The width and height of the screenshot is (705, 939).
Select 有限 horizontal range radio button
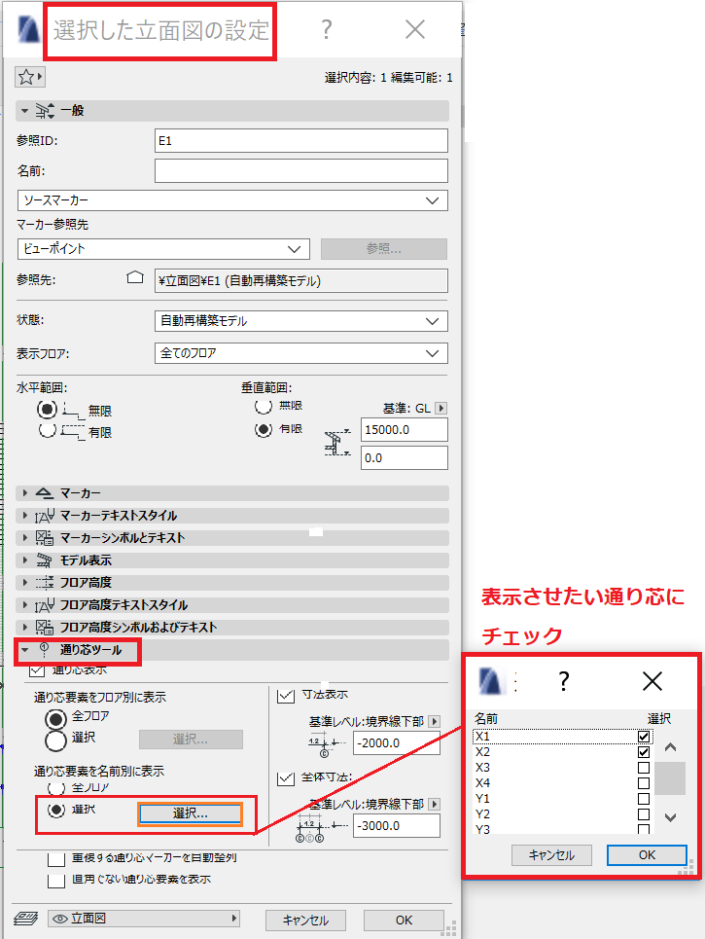pyautogui.click(x=48, y=430)
